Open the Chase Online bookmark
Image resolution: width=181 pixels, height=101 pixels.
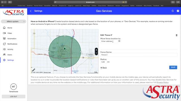point(102,6)
